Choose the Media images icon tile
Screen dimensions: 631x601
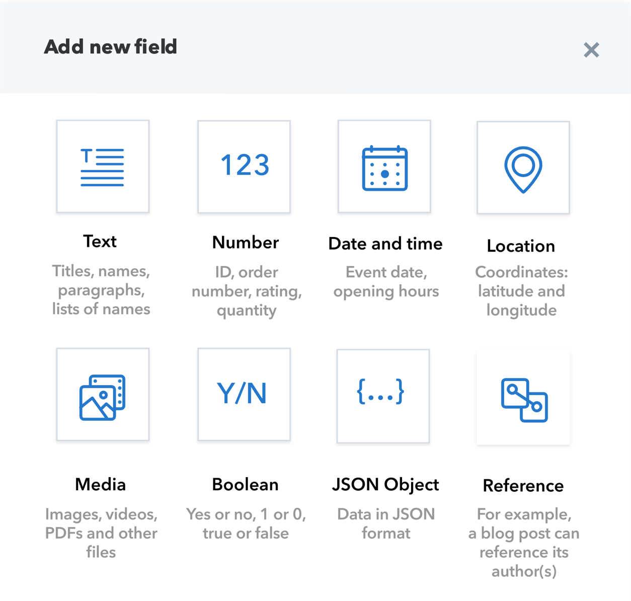tap(103, 395)
